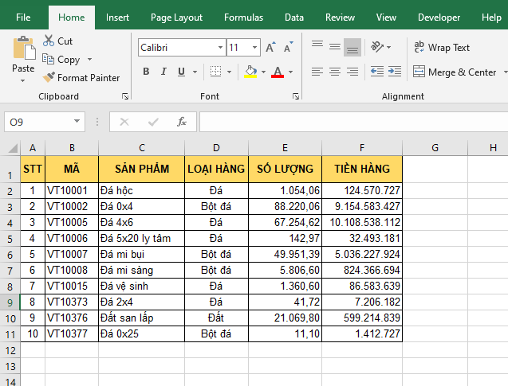The height and width of the screenshot is (386, 508).
Task: Apply the yellow Fill Color swatch
Action: tap(250, 72)
